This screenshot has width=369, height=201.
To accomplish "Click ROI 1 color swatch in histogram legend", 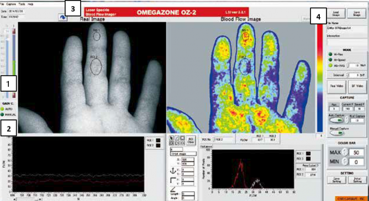I will click(x=308, y=154).
